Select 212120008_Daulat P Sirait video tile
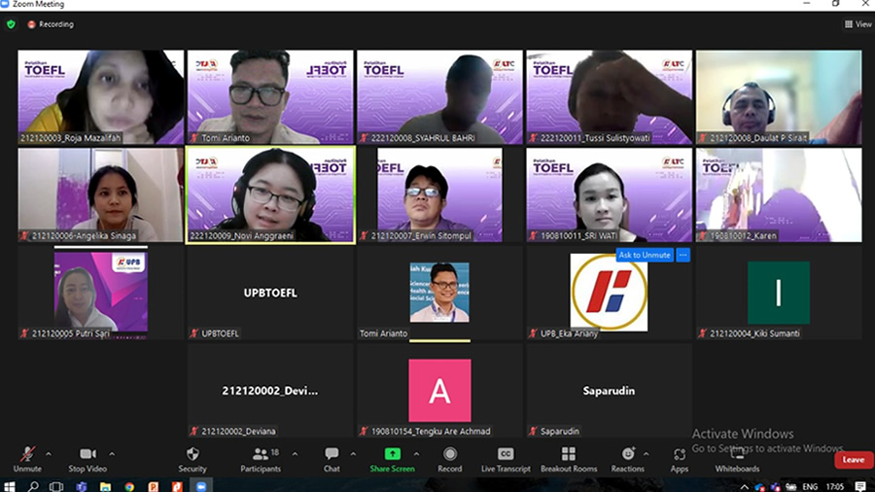The image size is (875, 492). (x=779, y=97)
